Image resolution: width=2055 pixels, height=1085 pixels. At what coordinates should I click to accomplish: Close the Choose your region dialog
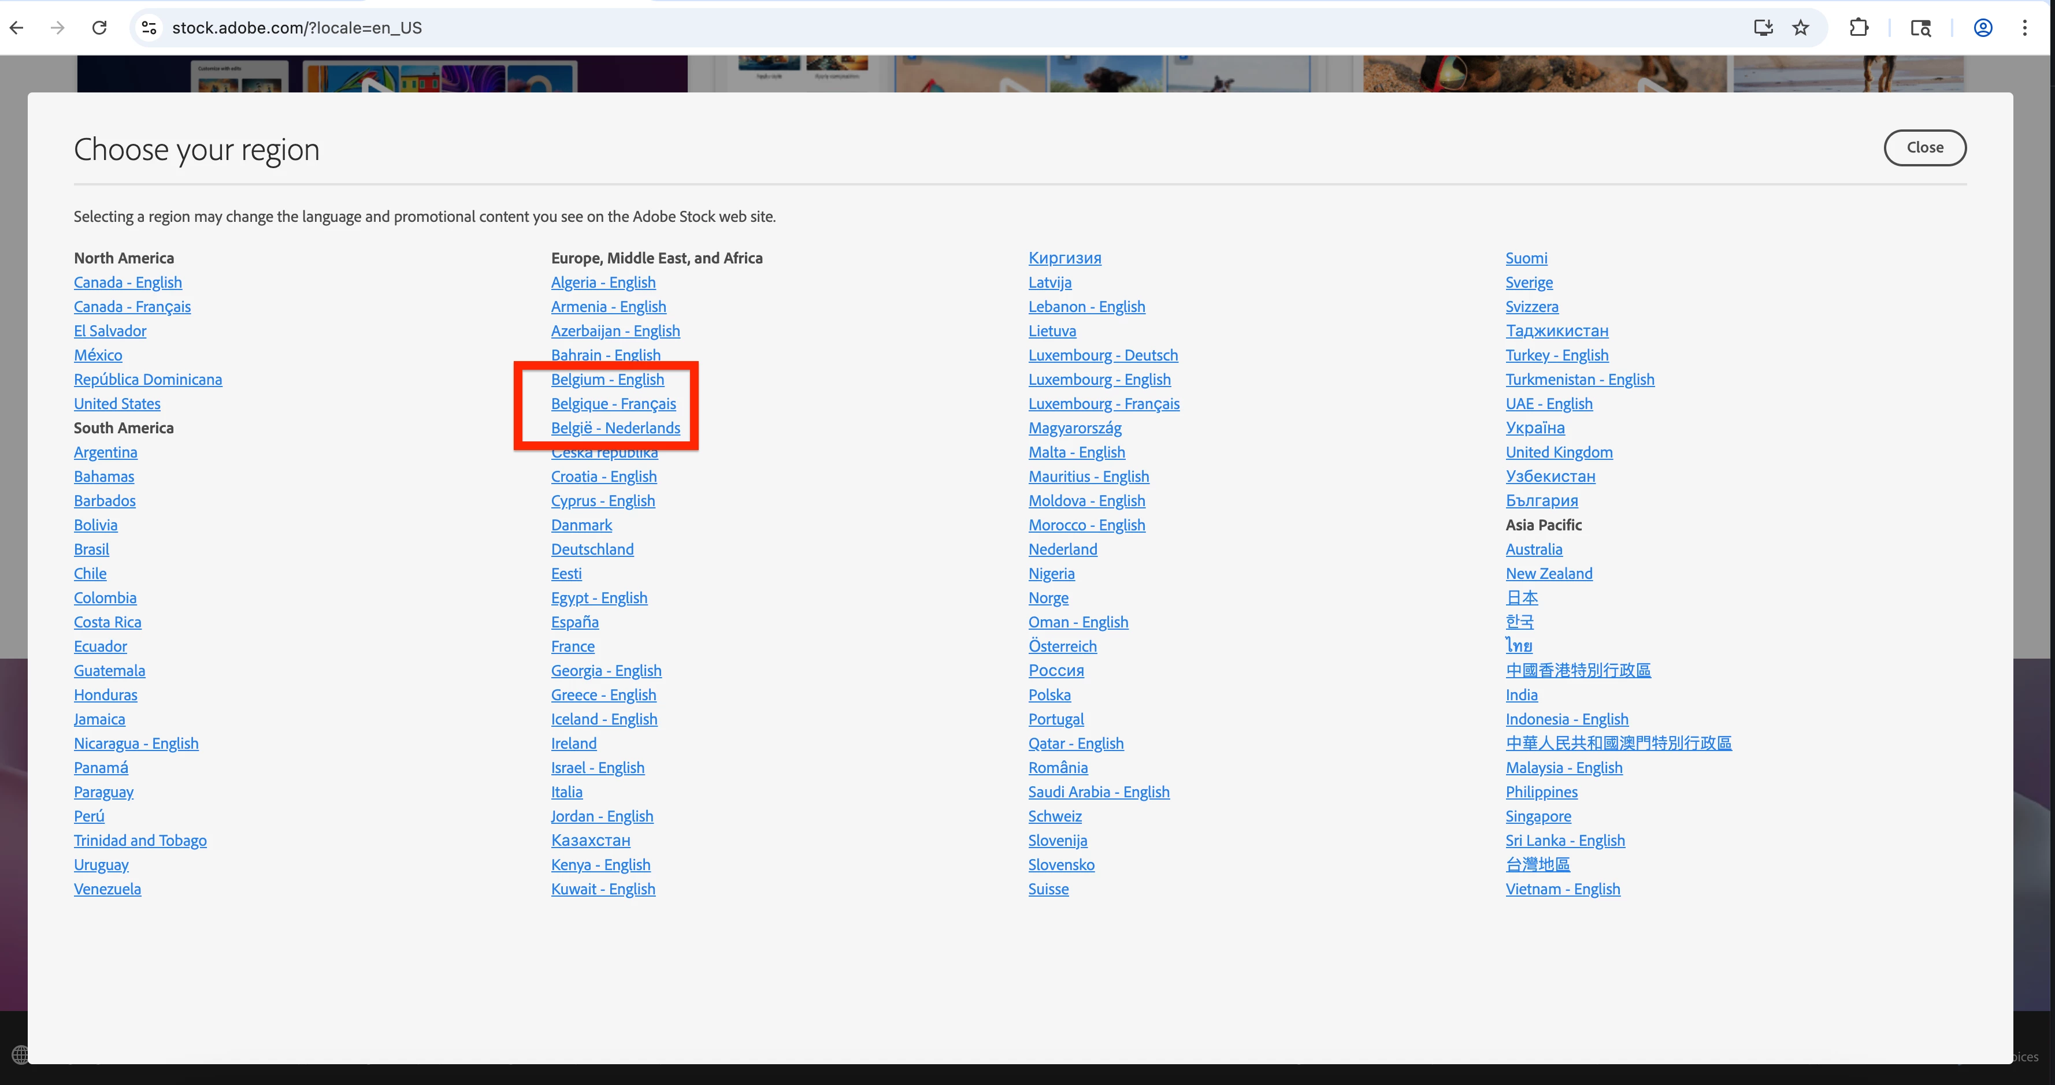1925,147
